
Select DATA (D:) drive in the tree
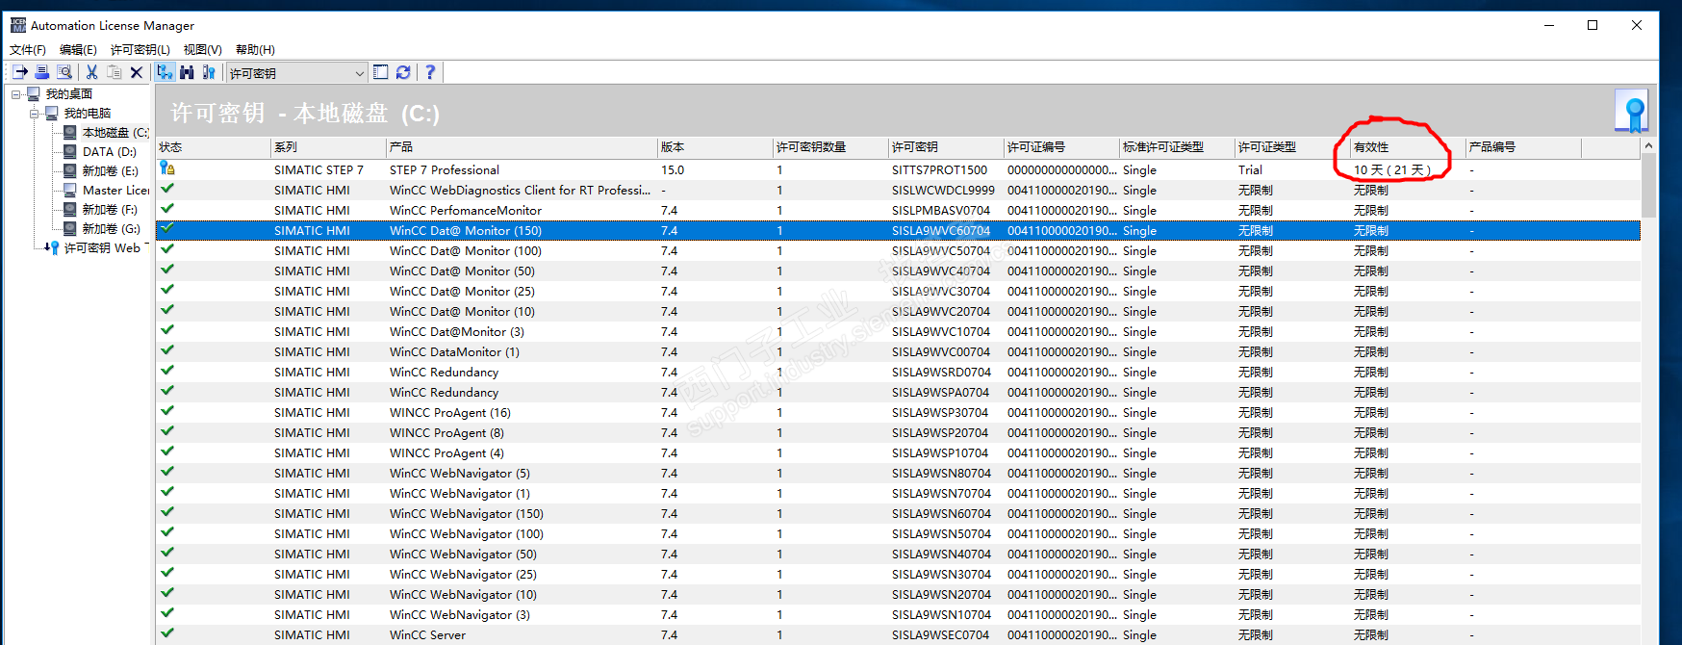point(110,152)
